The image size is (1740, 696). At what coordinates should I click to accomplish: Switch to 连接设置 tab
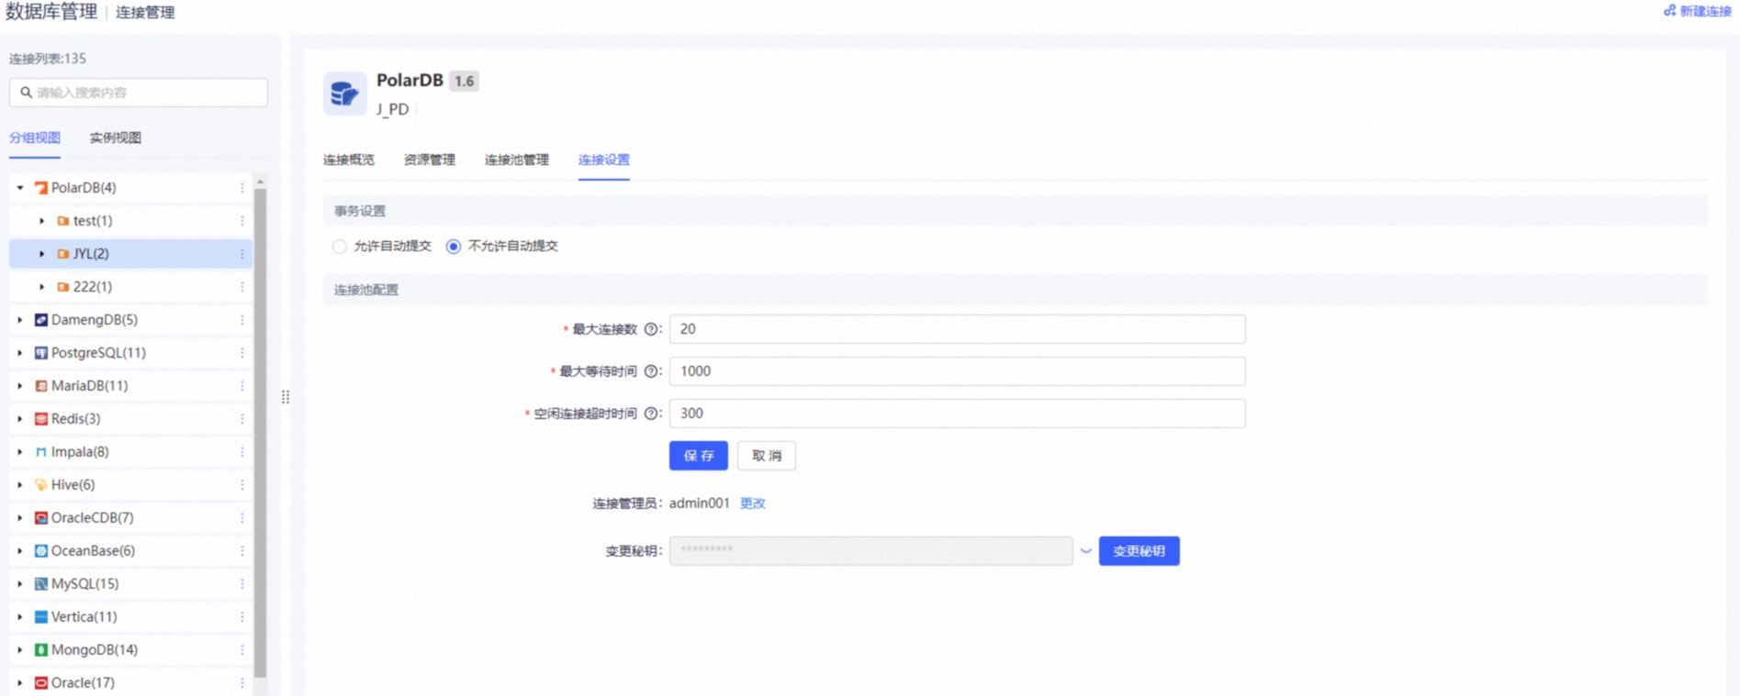604,160
